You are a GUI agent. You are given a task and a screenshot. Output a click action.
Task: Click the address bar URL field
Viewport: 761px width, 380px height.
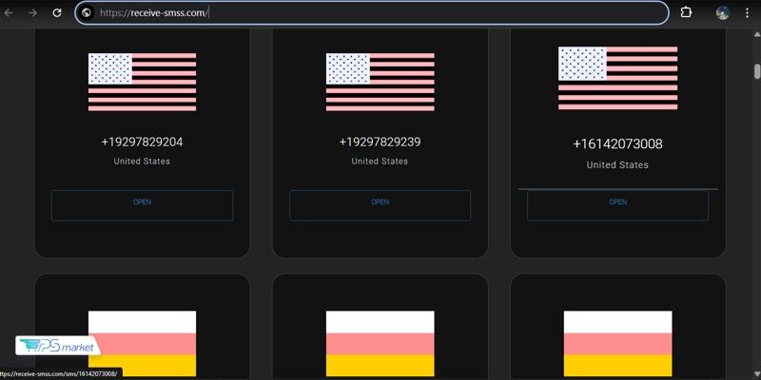(x=380, y=12)
